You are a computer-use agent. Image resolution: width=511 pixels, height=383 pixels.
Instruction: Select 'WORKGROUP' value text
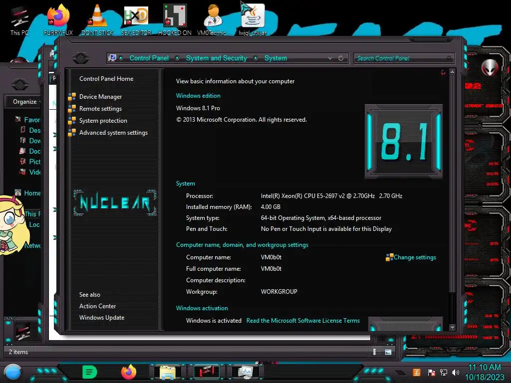point(279,291)
